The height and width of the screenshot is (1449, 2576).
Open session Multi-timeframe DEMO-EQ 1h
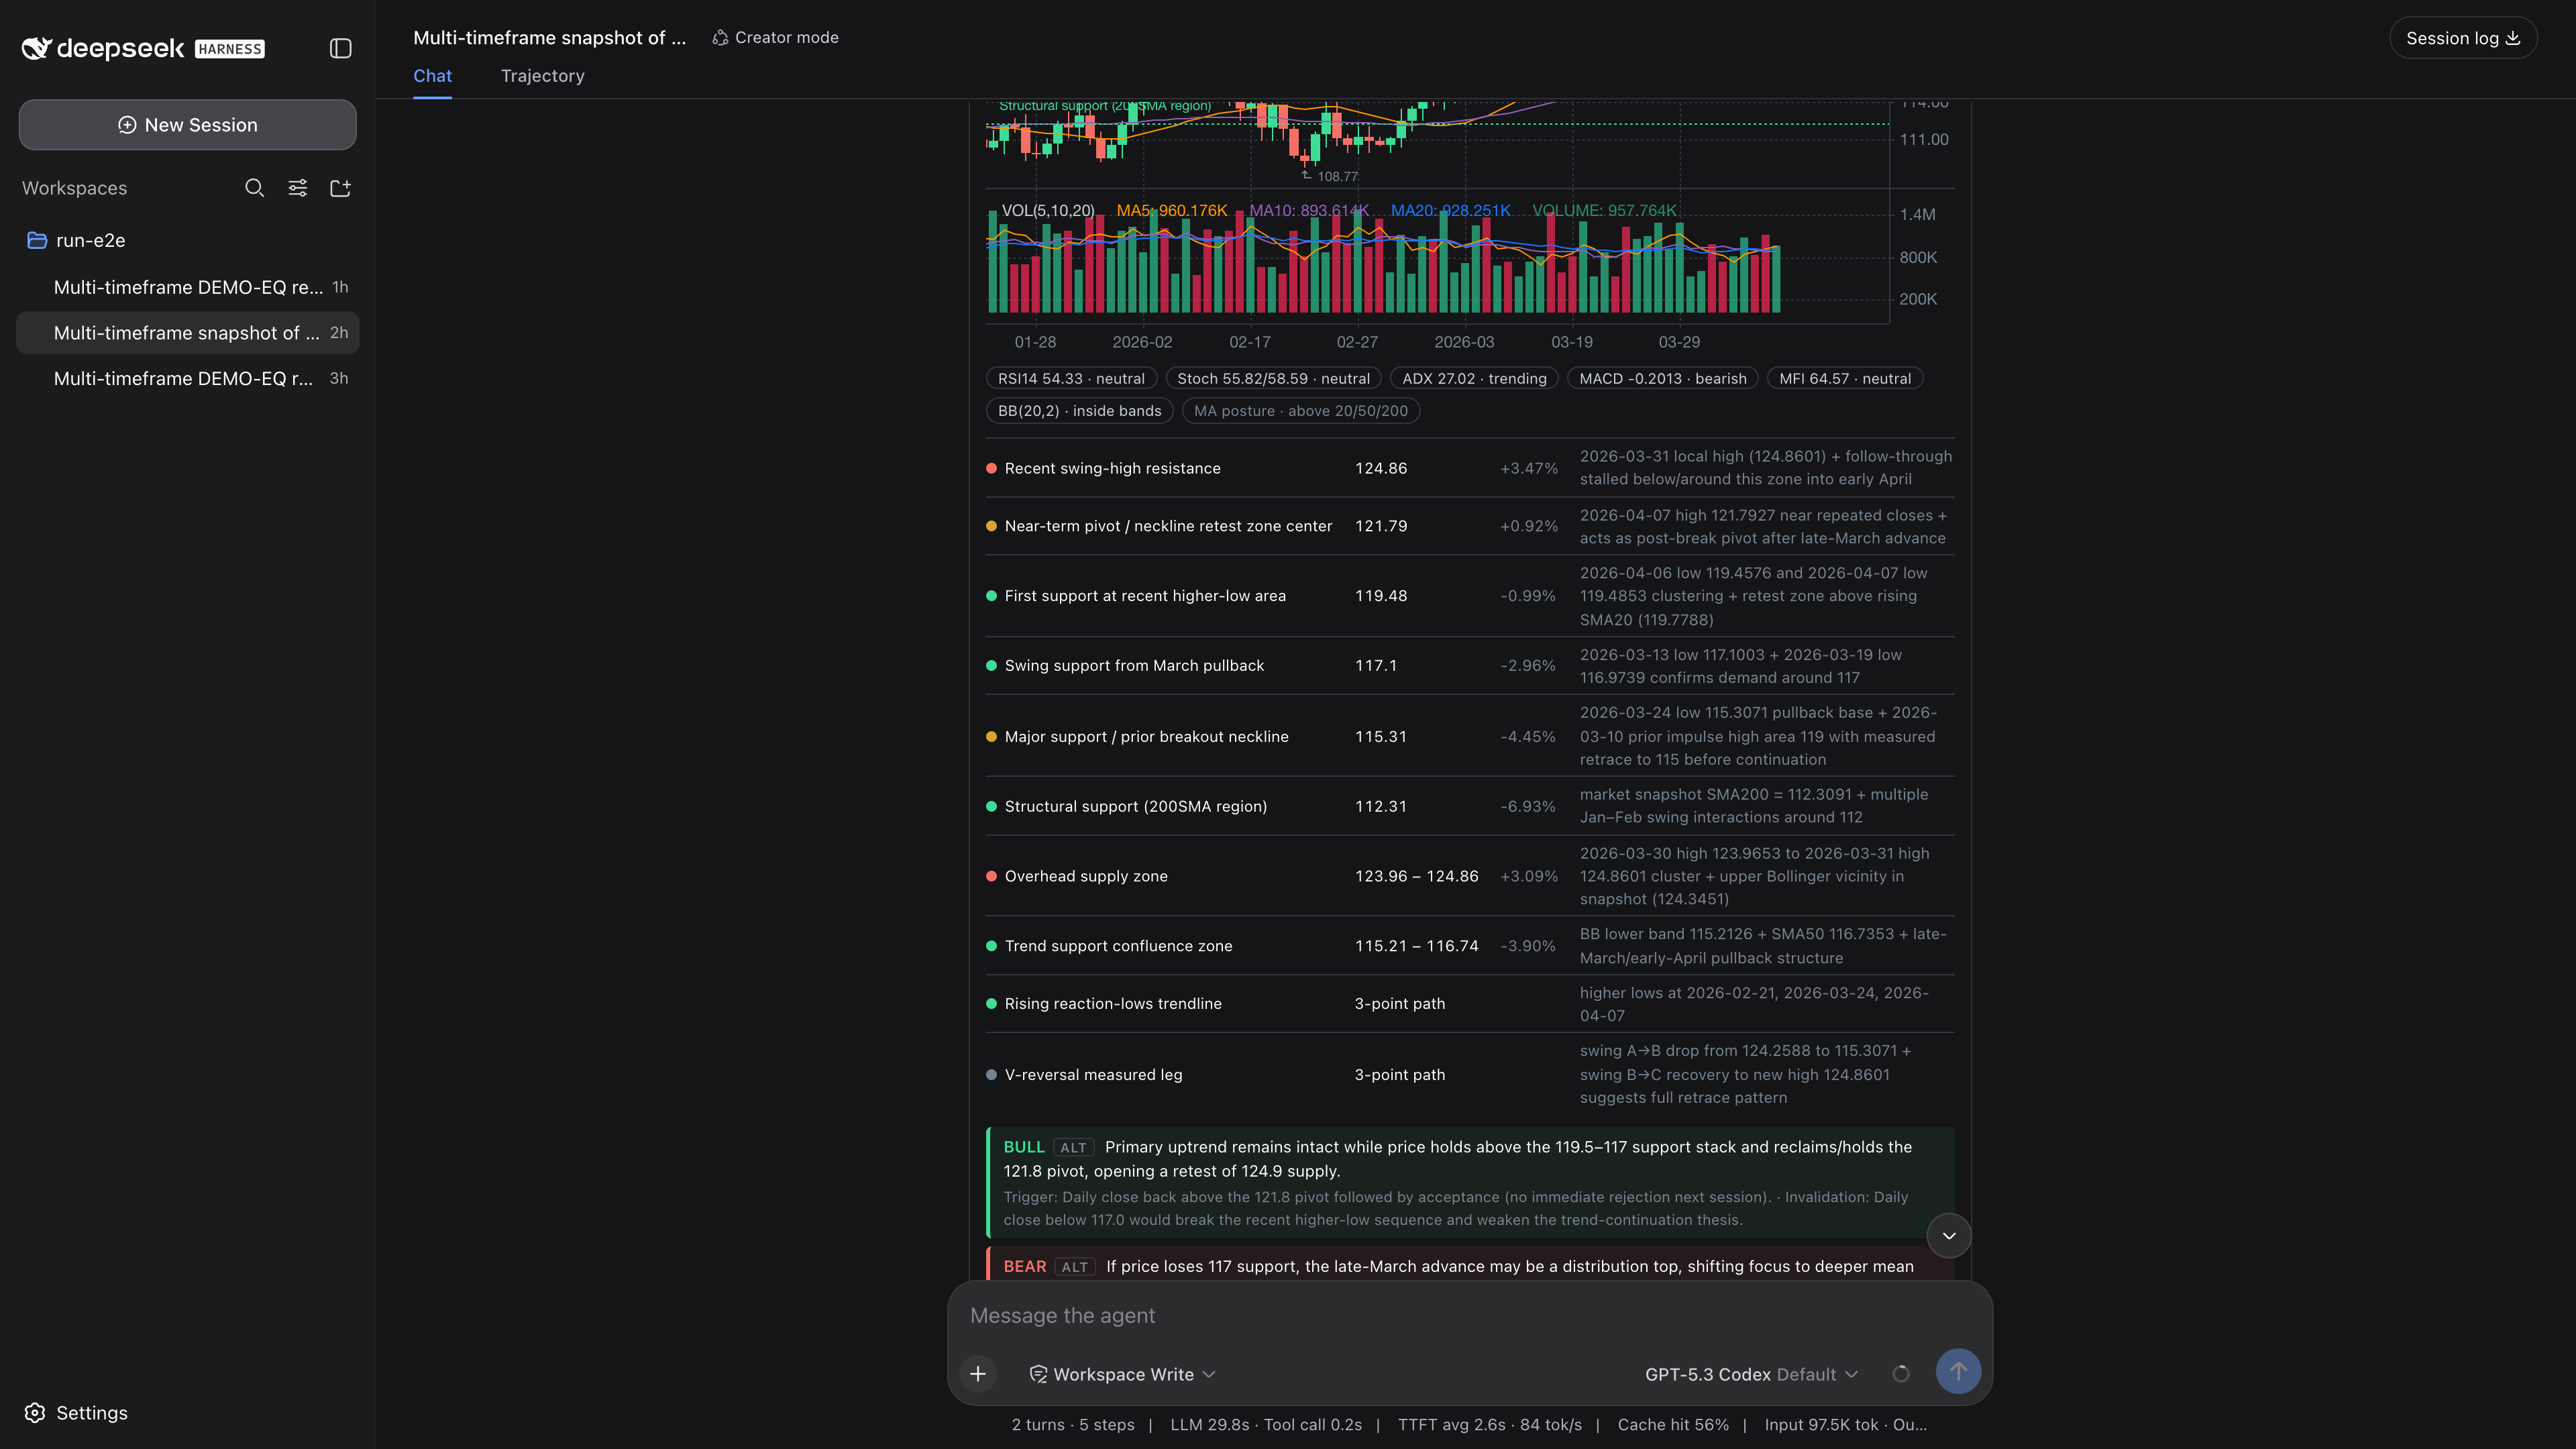pos(188,287)
